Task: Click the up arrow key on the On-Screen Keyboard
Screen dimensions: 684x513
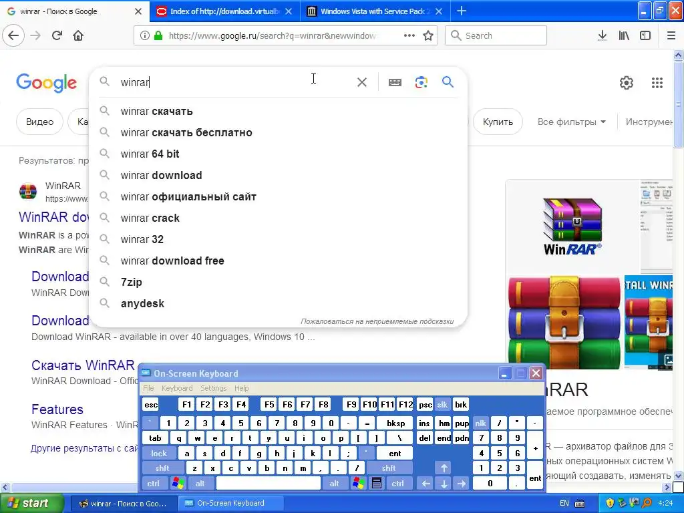Action: click(x=444, y=468)
